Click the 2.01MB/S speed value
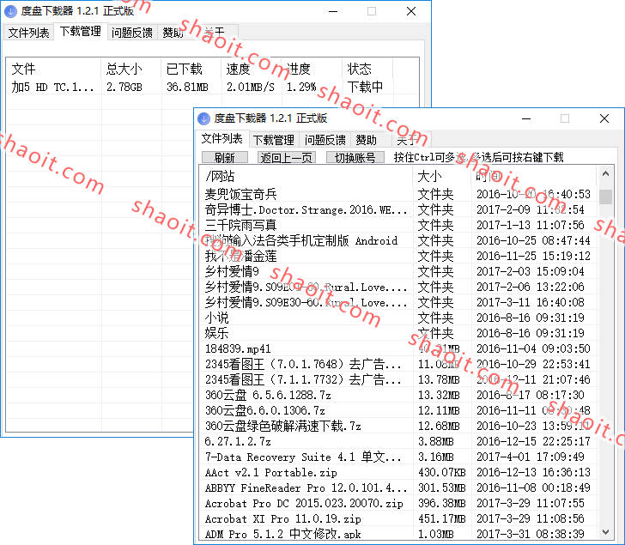 (x=251, y=88)
